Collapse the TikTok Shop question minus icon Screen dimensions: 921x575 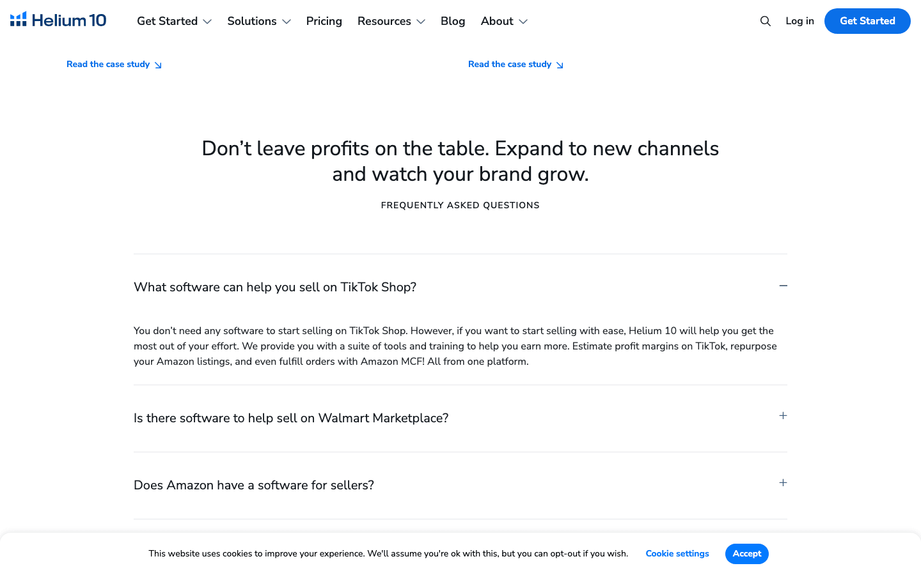click(x=783, y=286)
